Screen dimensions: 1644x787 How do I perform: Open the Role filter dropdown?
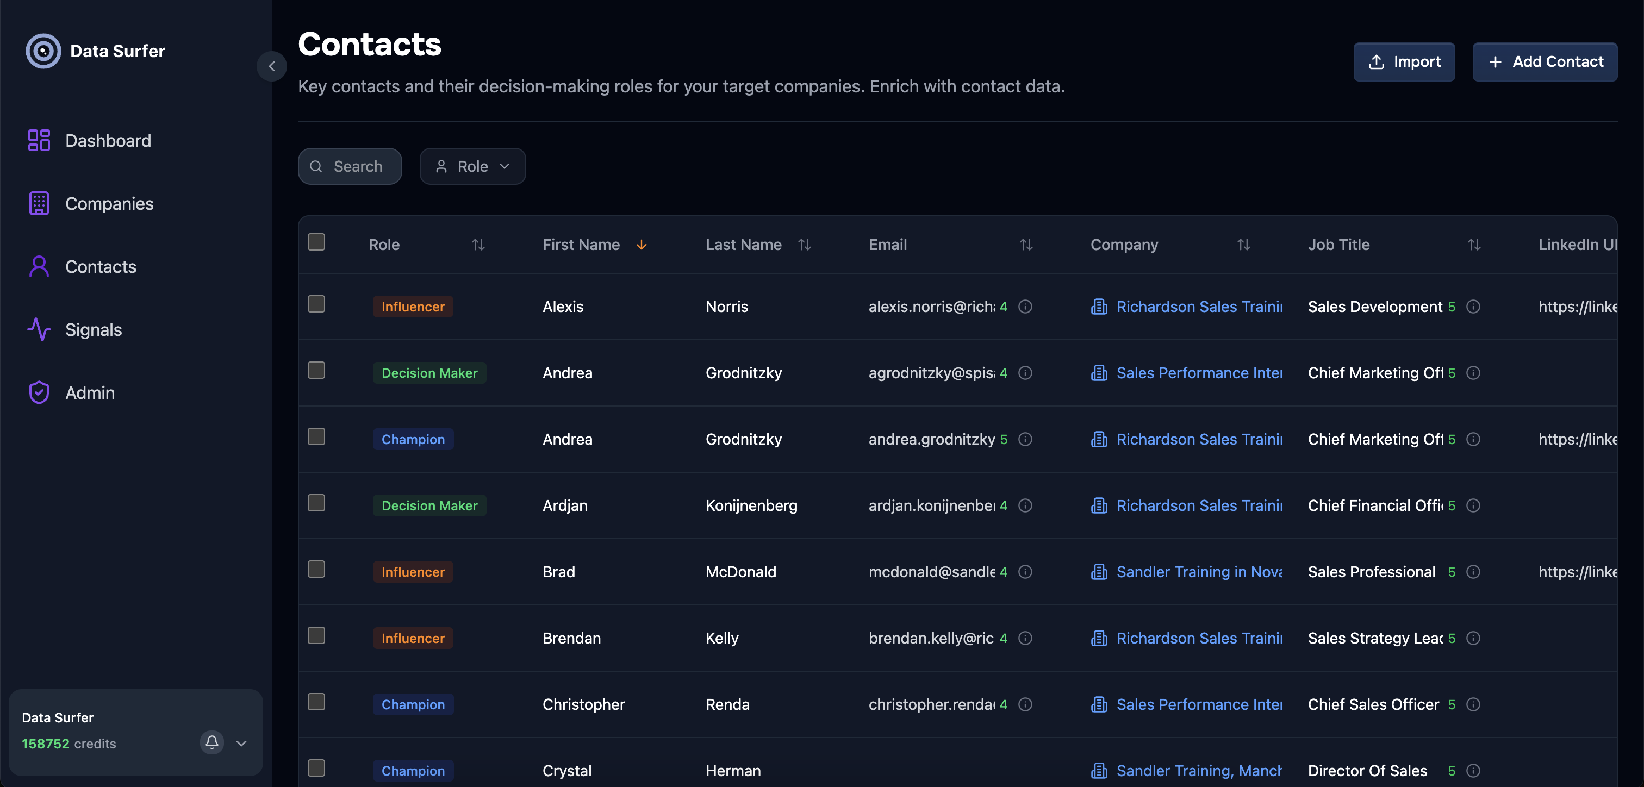pyautogui.click(x=472, y=166)
